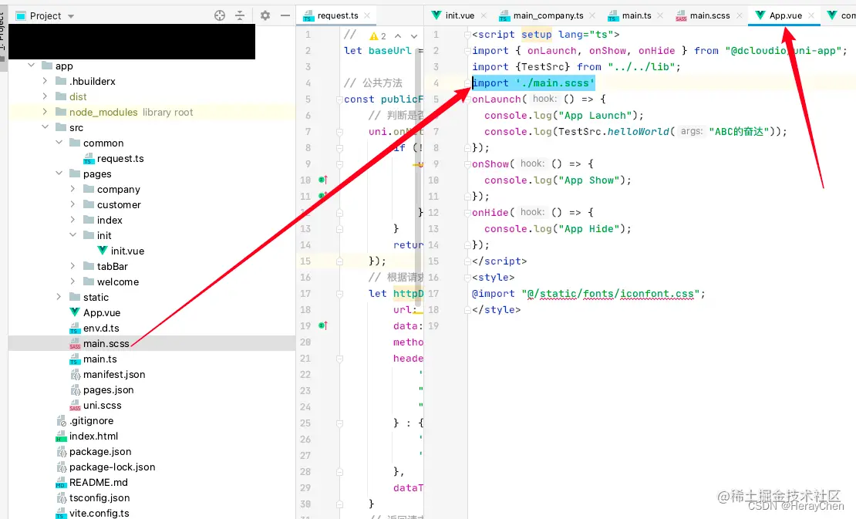The height and width of the screenshot is (519, 856).
Task: Select pages.json file
Action: pyautogui.click(x=108, y=389)
